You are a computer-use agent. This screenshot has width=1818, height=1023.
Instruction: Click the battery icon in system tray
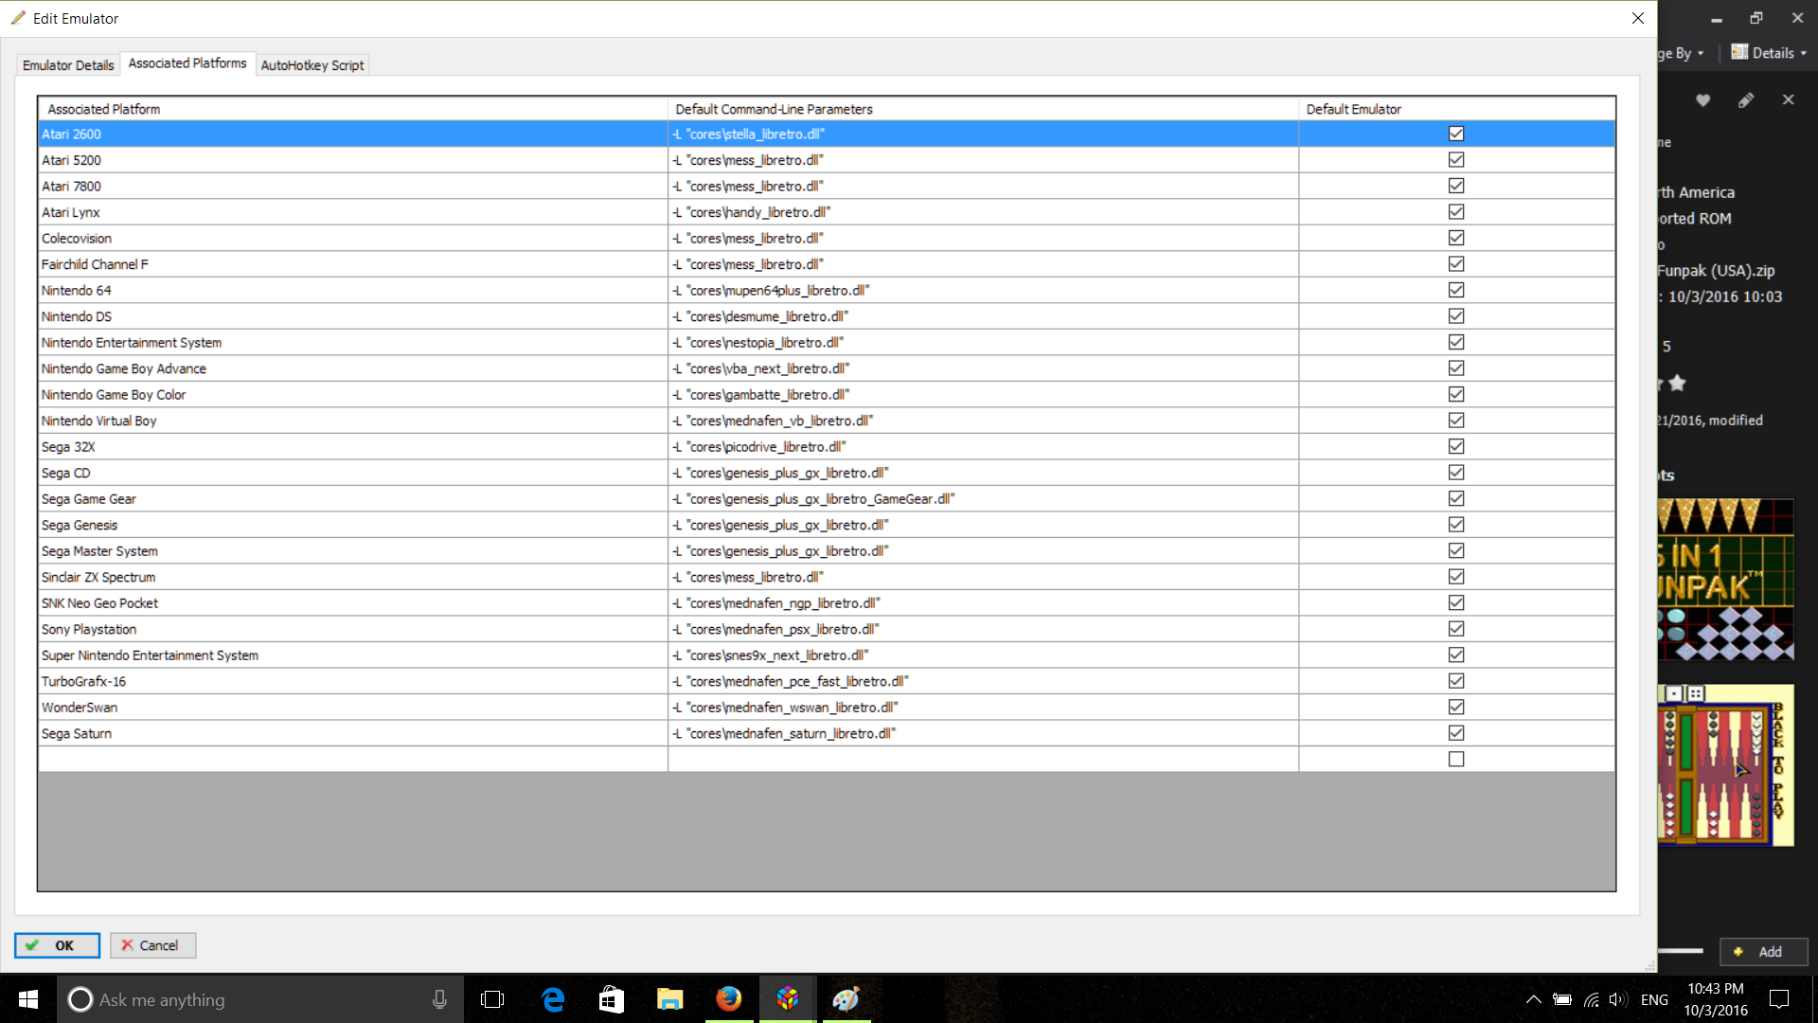(1562, 999)
